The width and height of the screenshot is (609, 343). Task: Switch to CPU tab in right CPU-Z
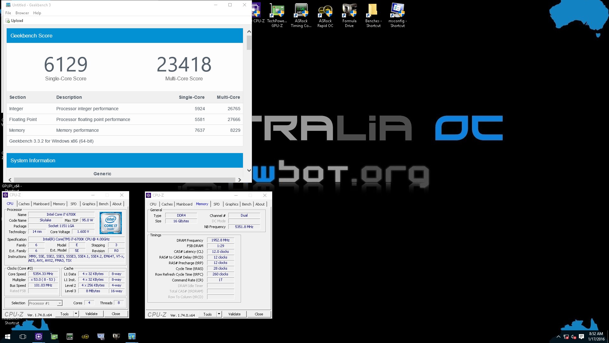pyautogui.click(x=153, y=204)
